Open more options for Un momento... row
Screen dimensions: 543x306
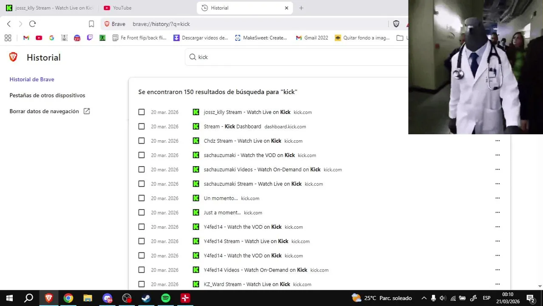(498, 198)
